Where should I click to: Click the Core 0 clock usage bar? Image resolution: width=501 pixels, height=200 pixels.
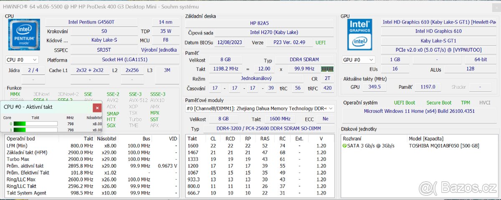point(35,124)
